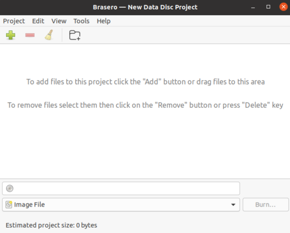The height and width of the screenshot is (233, 290).
Task: Click the dropdown arrow beside Image File
Action: tap(233, 205)
